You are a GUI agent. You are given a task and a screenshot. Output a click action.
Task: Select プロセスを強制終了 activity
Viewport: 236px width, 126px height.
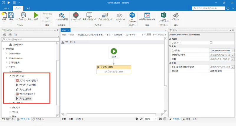pos(26,94)
